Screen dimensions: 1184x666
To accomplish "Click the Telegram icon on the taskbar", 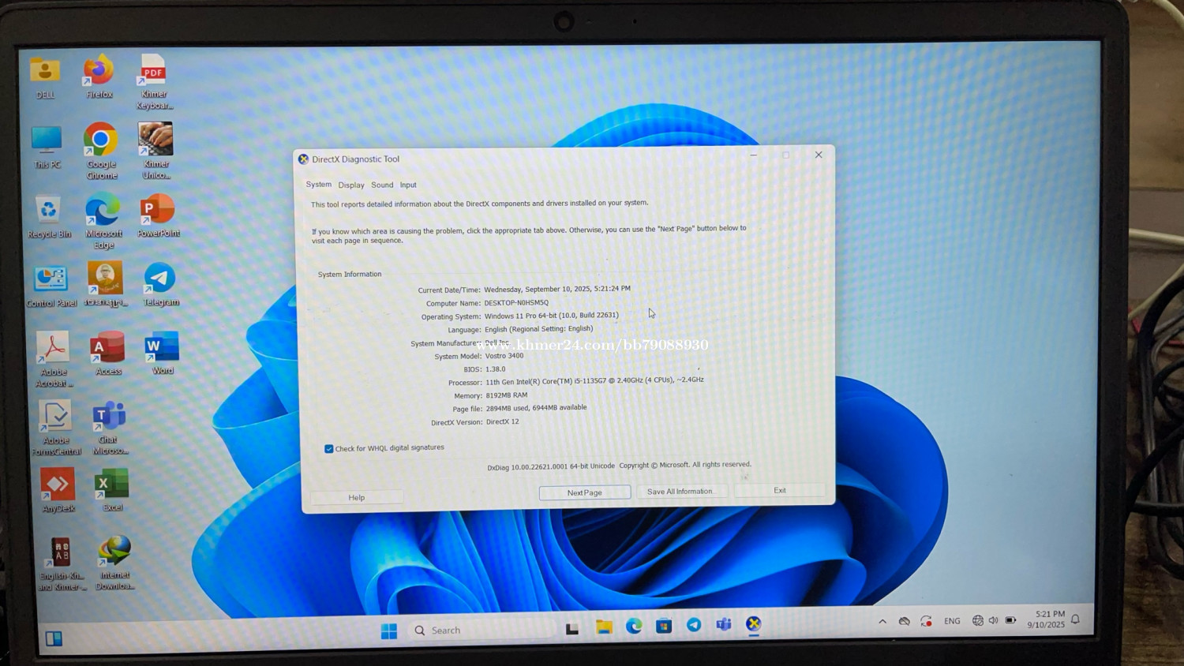I will (x=694, y=625).
